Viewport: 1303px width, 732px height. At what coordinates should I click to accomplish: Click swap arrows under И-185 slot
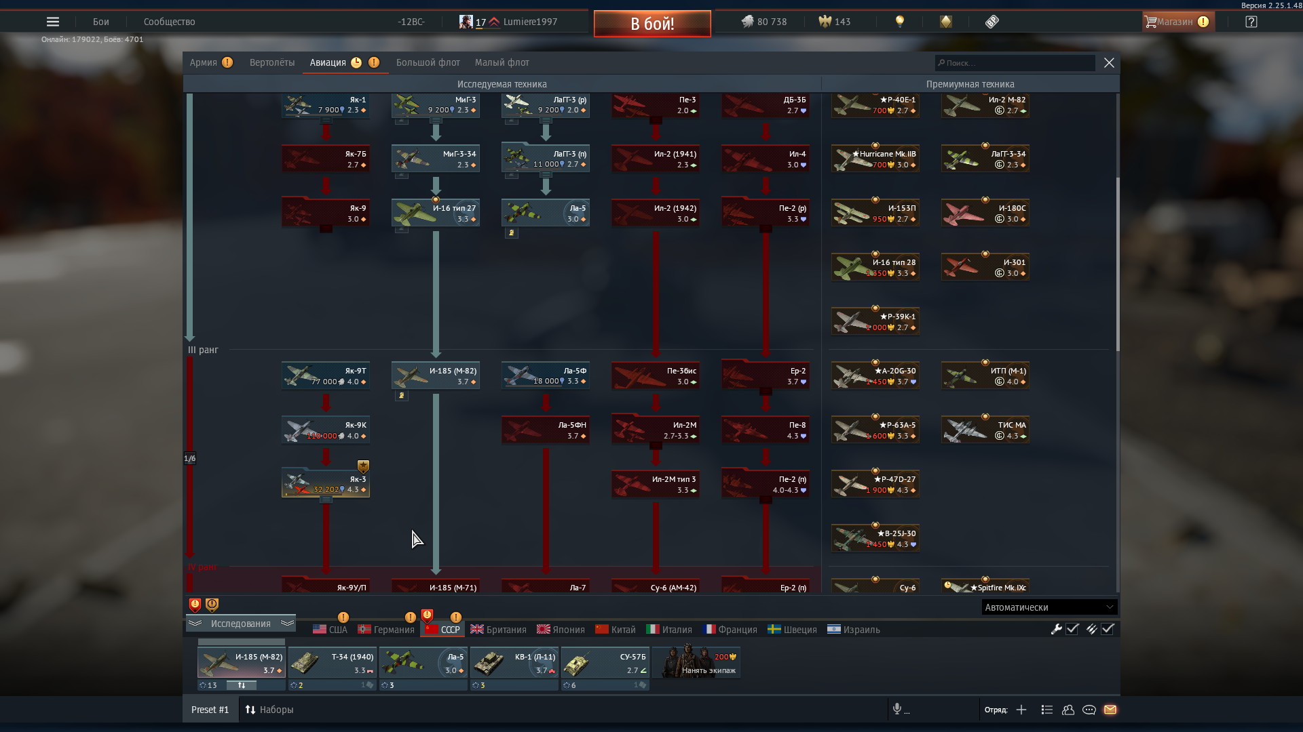click(242, 685)
